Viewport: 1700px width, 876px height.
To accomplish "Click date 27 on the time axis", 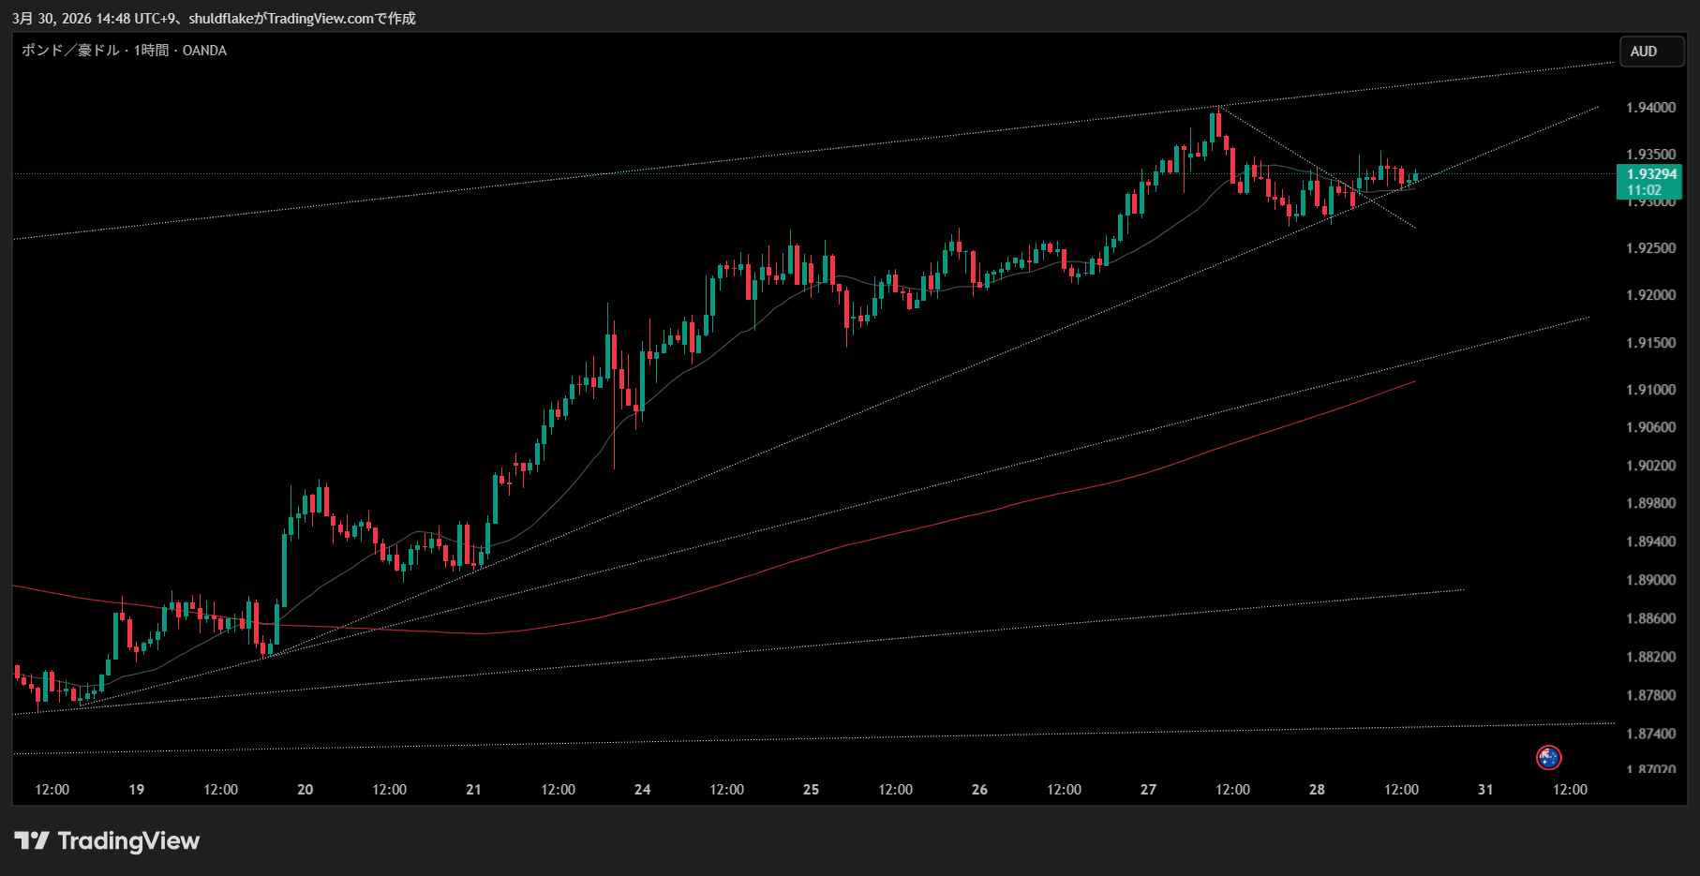I will tap(1148, 790).
